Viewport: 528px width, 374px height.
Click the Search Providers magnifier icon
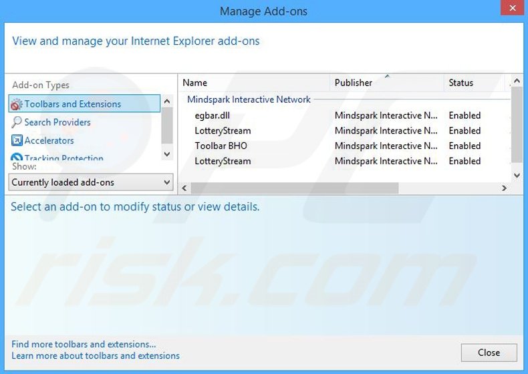[x=17, y=122]
